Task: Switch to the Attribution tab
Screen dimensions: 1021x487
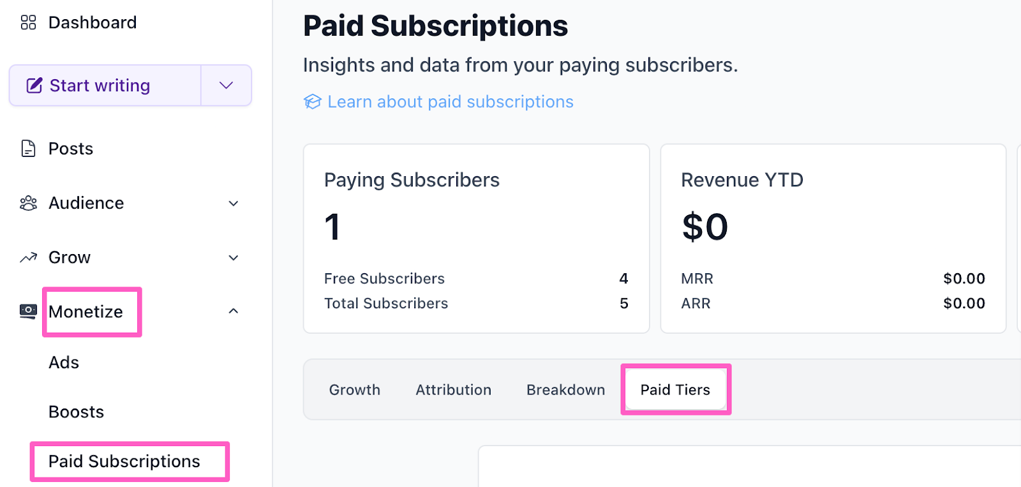Action: [454, 390]
